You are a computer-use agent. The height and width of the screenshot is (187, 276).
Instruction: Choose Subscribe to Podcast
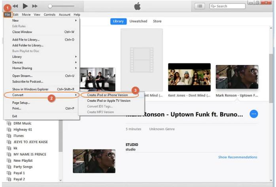pos(42,81)
